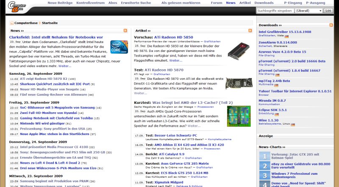This screenshot has width=339, height=187.
Task: Expand the News-Charts ›› heading
Action: tap(272, 147)
